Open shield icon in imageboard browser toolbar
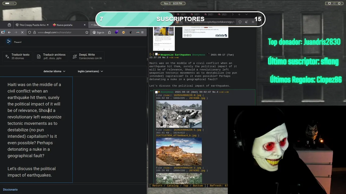Viewport: 346px width, 194px height. click(240, 22)
